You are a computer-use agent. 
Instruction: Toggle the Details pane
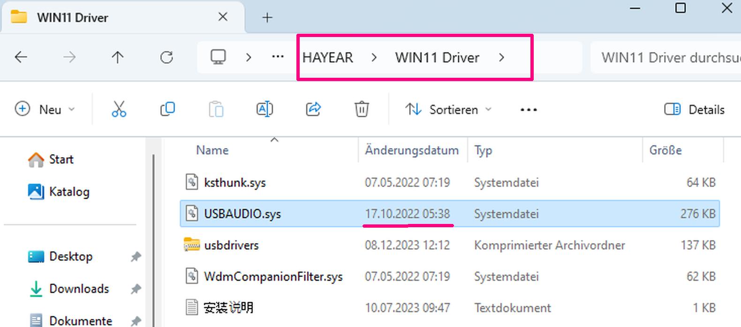click(694, 110)
